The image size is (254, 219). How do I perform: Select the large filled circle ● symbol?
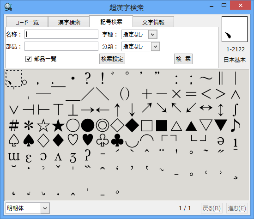tap(88, 125)
